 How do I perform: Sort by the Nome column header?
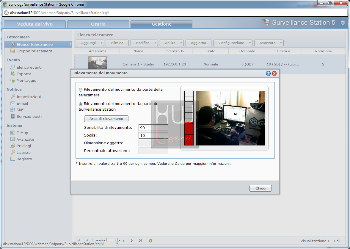[x=138, y=51]
